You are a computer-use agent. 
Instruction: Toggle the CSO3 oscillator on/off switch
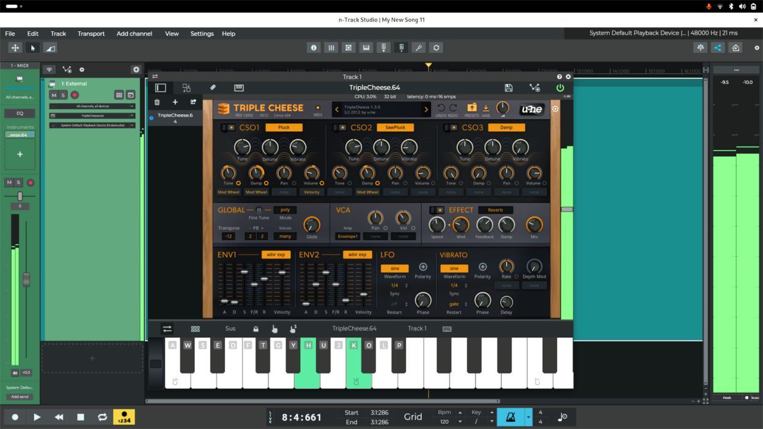point(451,128)
